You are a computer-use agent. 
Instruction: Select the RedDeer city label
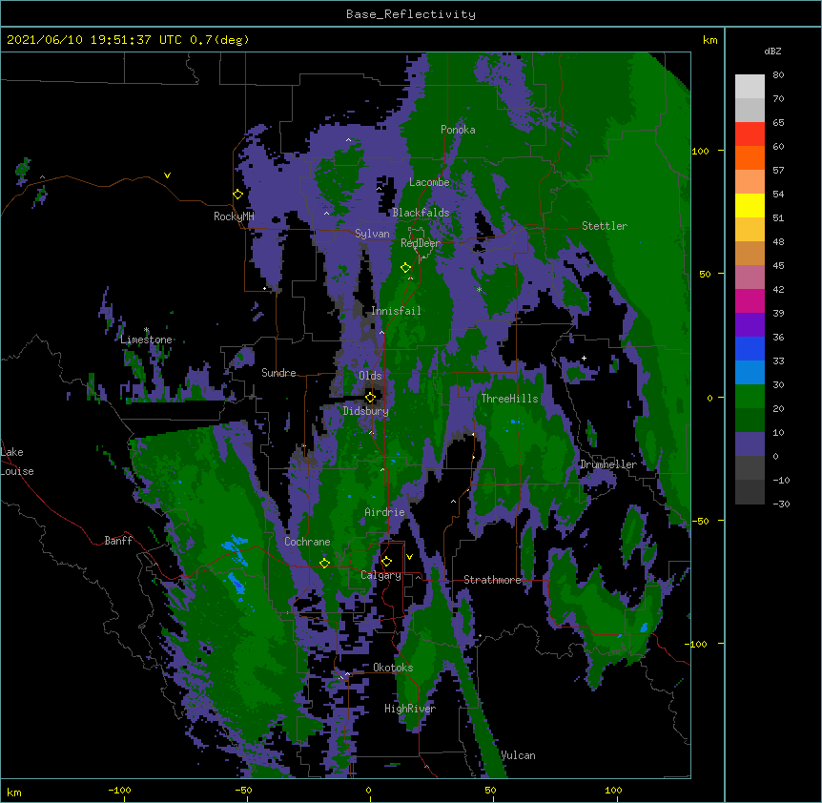[421, 243]
